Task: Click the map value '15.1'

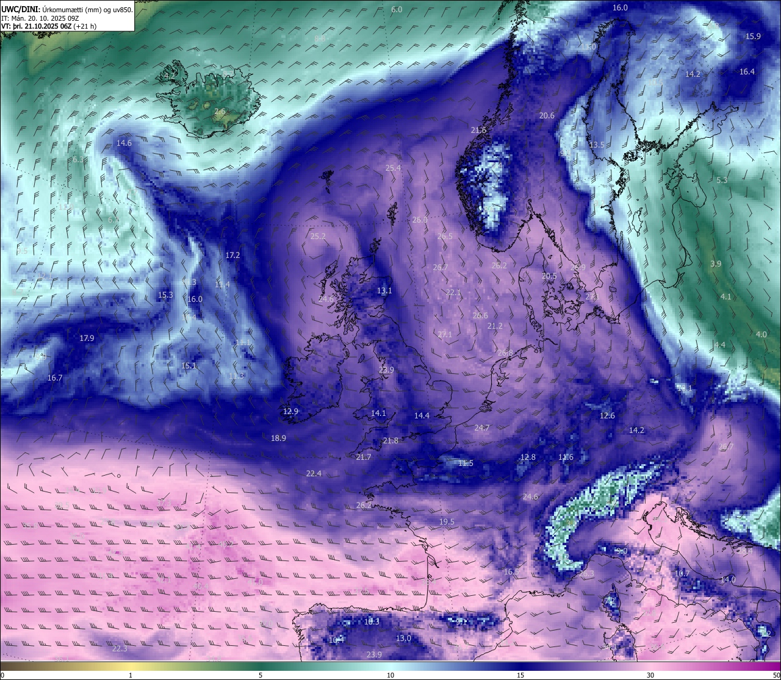Action: [189, 366]
